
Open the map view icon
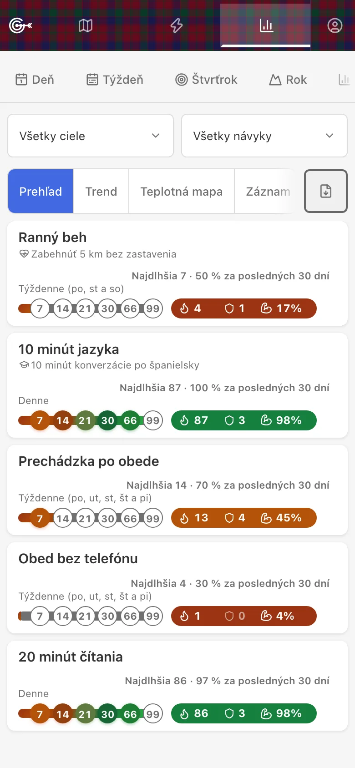tap(86, 25)
